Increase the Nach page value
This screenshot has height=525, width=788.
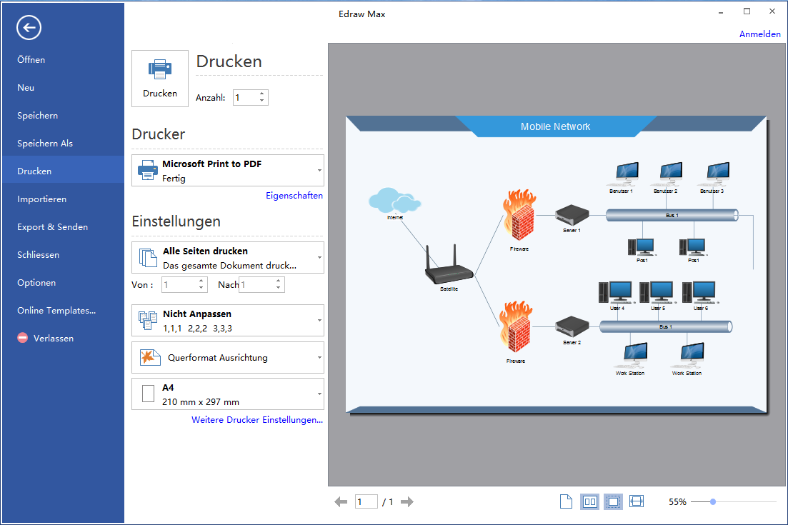279,281
